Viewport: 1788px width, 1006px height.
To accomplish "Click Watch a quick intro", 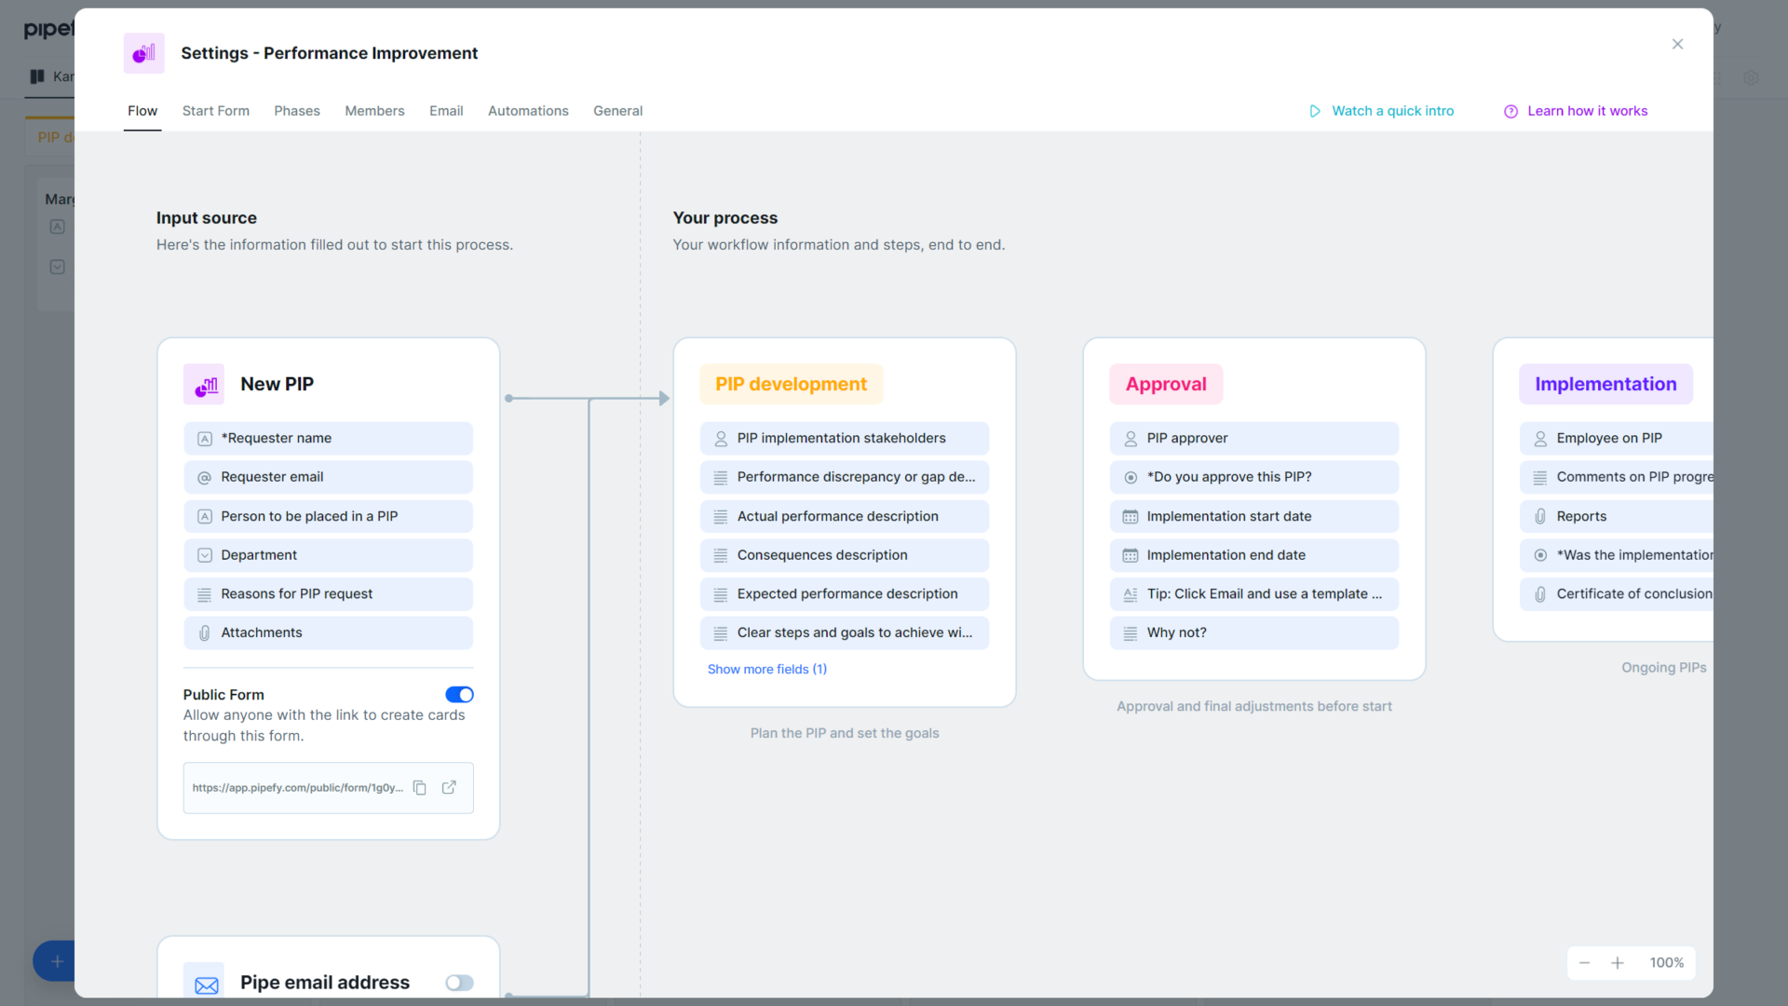I will (x=1392, y=111).
